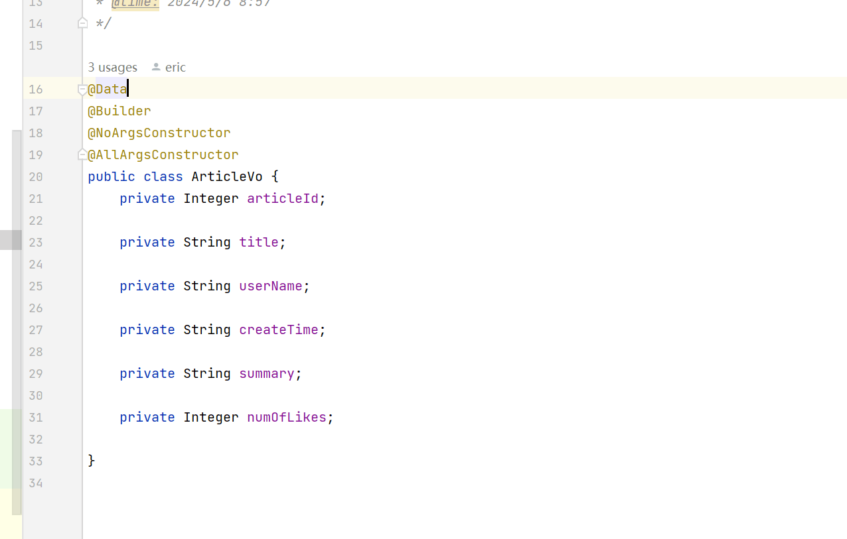This screenshot has height=539, width=847.
Task: Click the 'eric' author hint
Action: tap(175, 67)
